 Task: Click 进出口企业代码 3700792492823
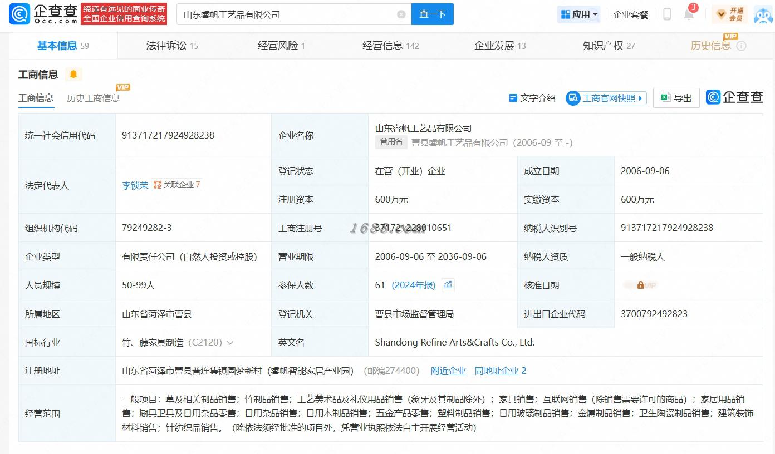tap(654, 314)
